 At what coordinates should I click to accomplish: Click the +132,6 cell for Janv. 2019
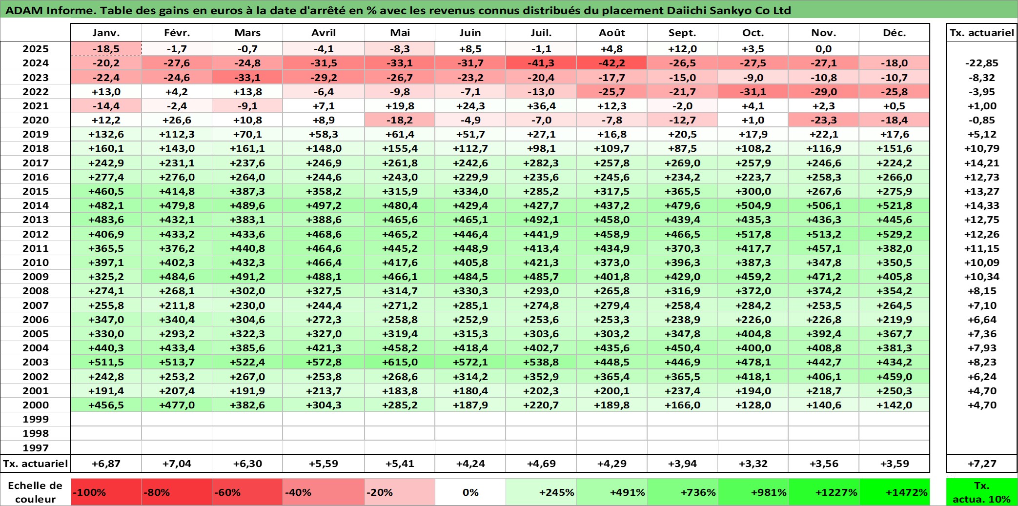106,134
